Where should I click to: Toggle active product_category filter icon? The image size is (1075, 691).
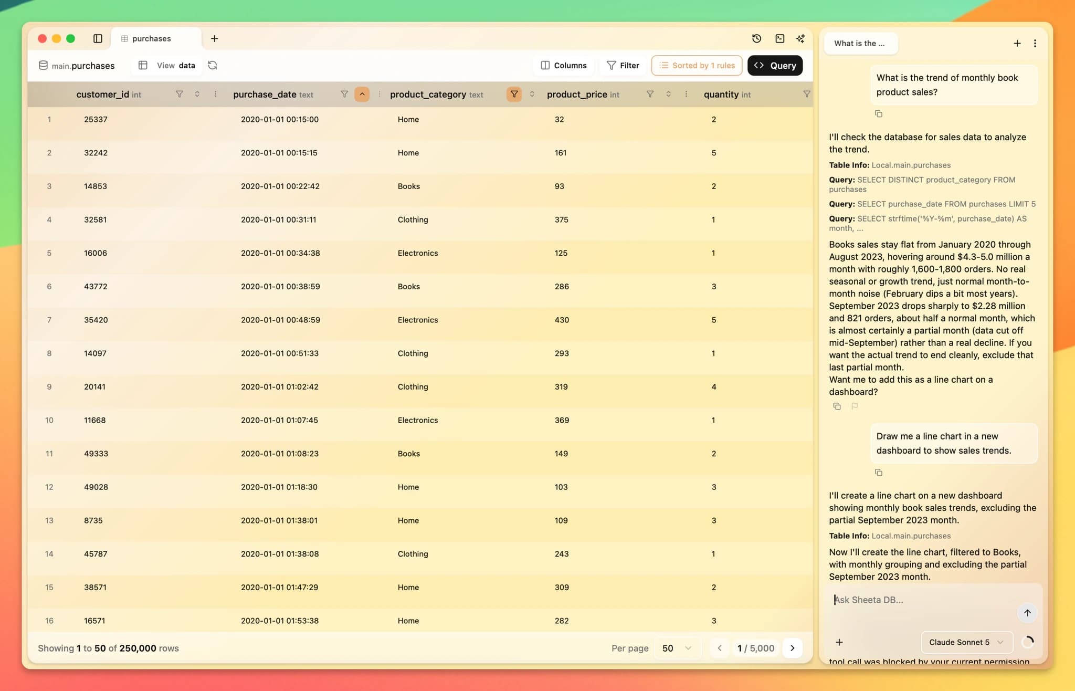coord(514,94)
